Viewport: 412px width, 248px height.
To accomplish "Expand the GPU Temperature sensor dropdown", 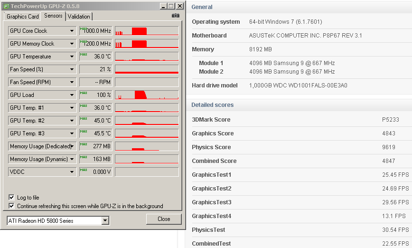I will click(42, 57).
